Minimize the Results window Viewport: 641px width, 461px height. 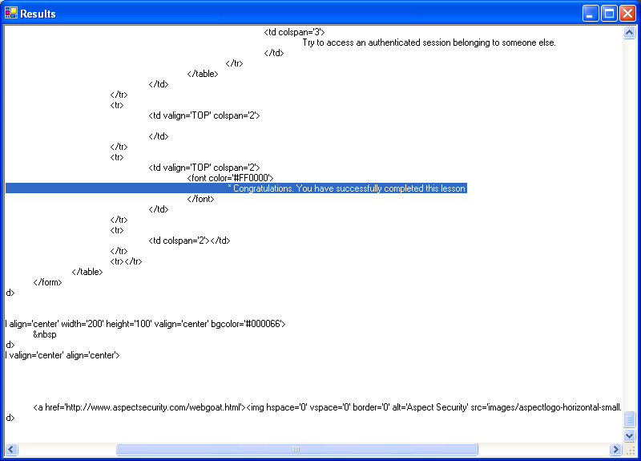591,13
